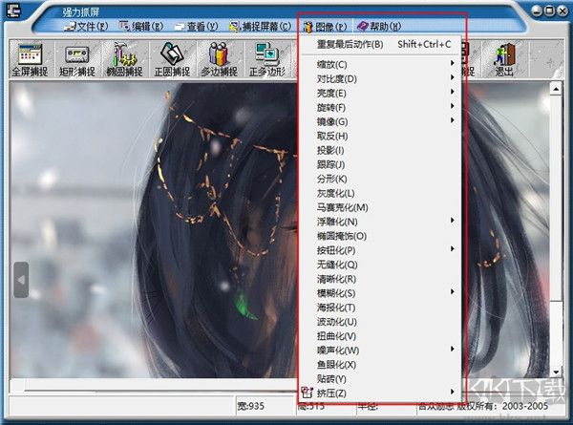This screenshot has height=425, width=573.
Task: Expand the 亮度(E) submenu
Action: [x=380, y=94]
